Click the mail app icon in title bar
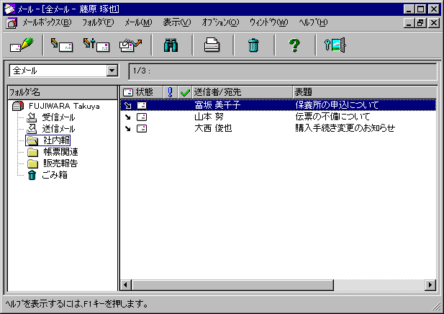 [9, 9]
